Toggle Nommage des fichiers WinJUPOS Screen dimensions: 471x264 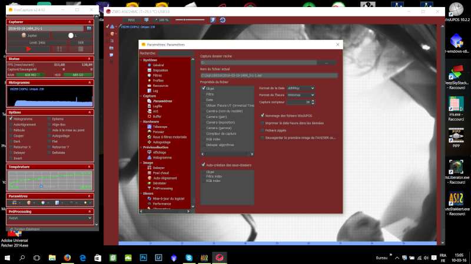(263, 116)
